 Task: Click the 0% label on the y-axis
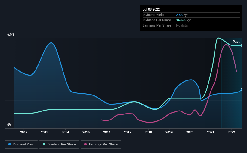click(9, 125)
